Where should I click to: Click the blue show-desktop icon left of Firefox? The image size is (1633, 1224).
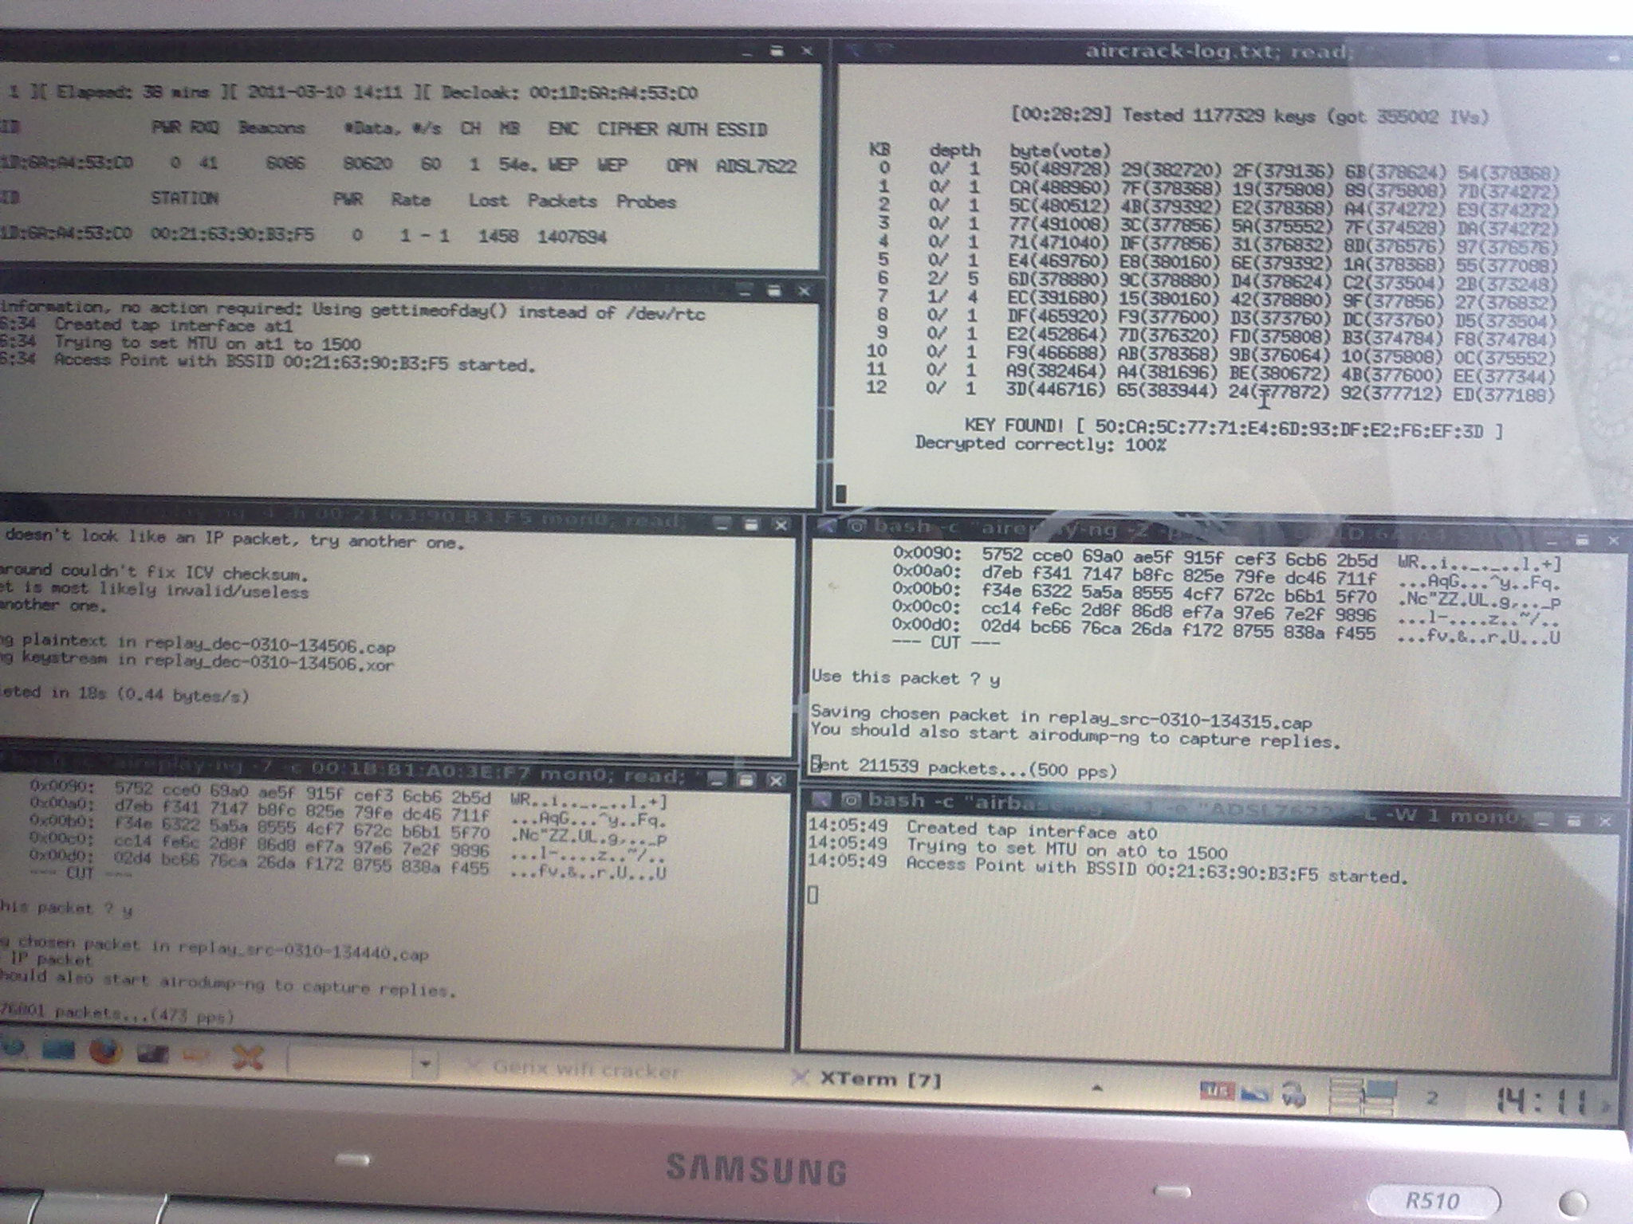click(58, 1050)
